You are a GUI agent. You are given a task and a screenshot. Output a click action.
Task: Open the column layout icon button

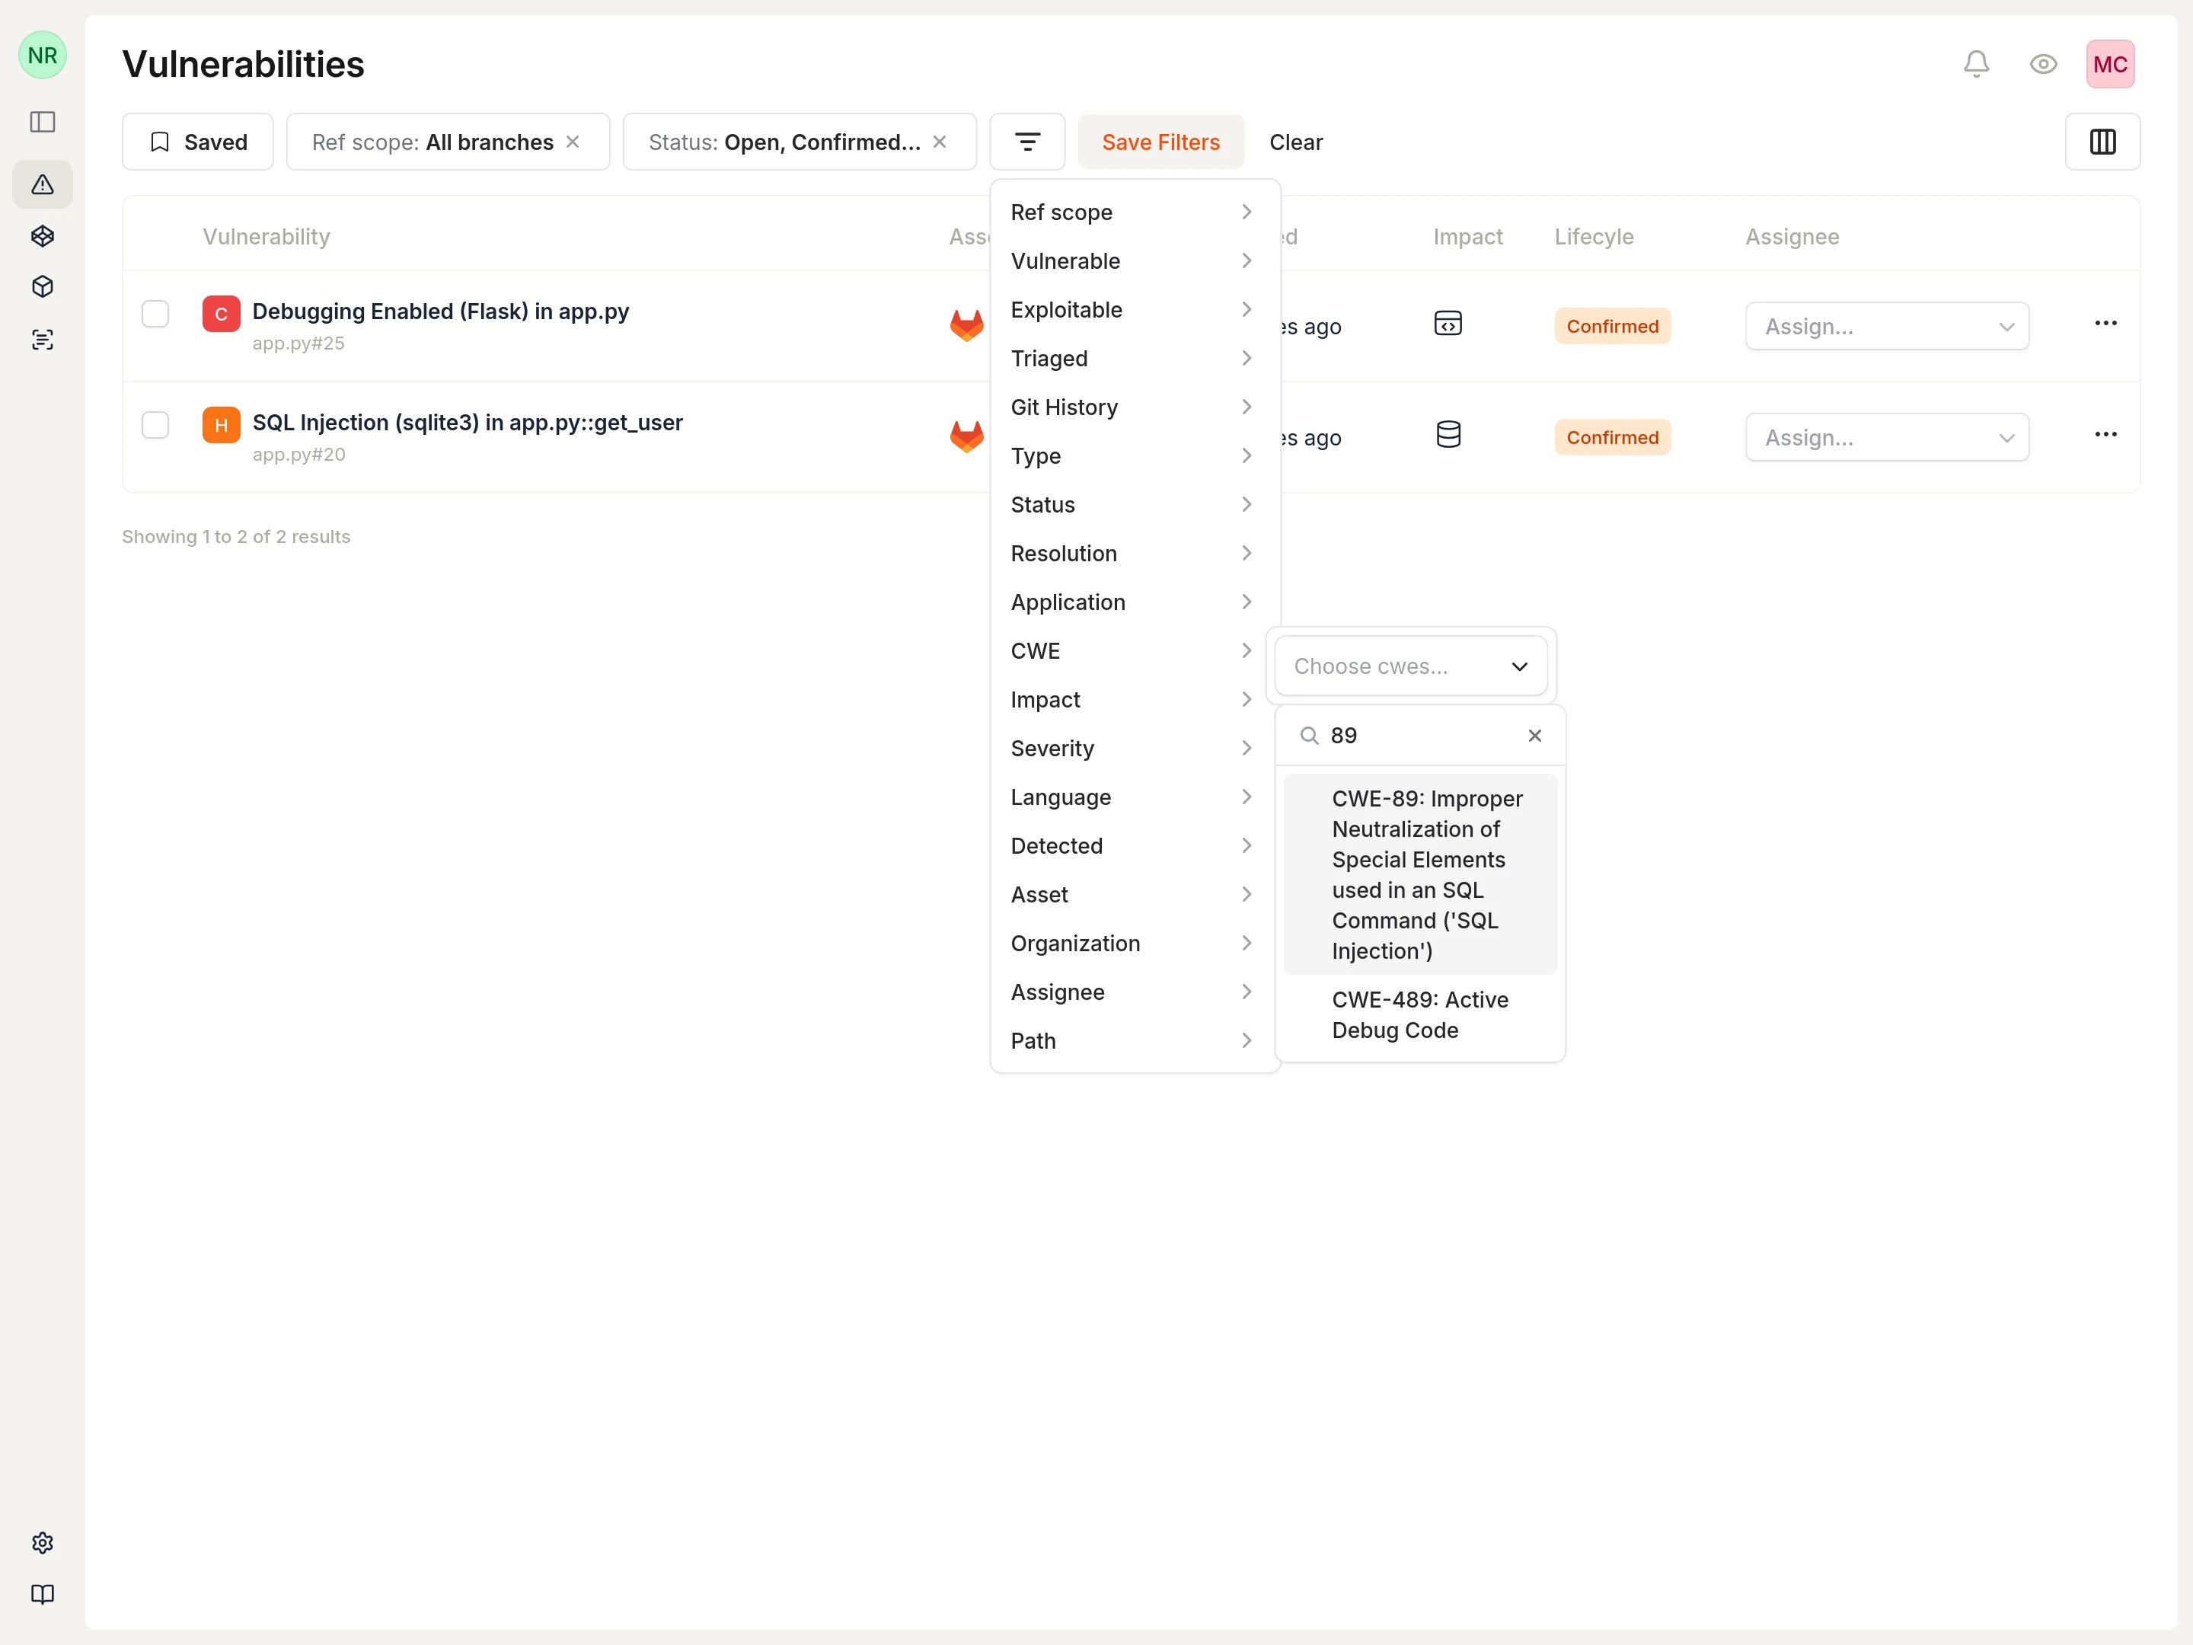click(x=2102, y=142)
